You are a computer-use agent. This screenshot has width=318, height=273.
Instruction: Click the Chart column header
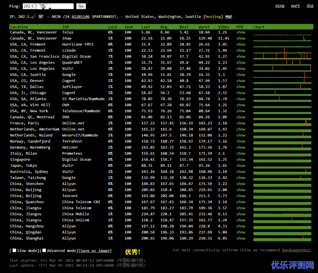[259, 27]
